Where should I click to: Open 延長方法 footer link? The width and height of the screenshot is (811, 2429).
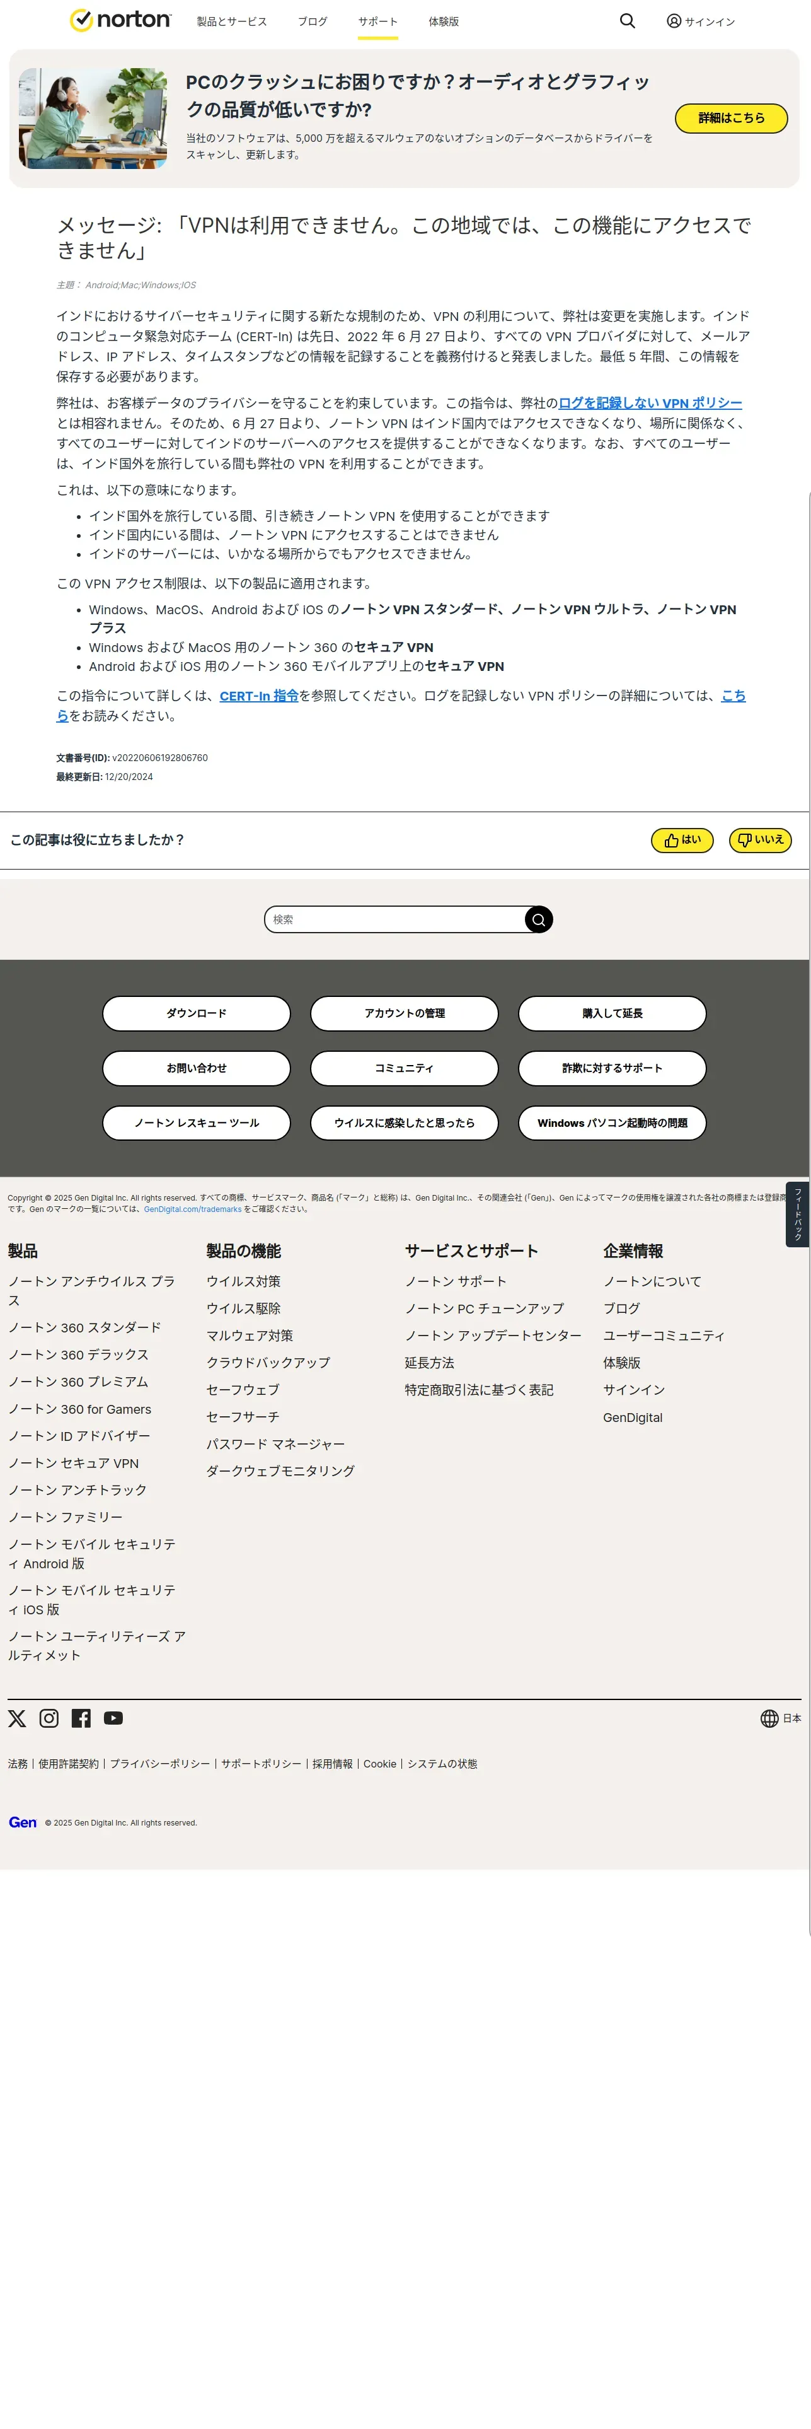[430, 1363]
